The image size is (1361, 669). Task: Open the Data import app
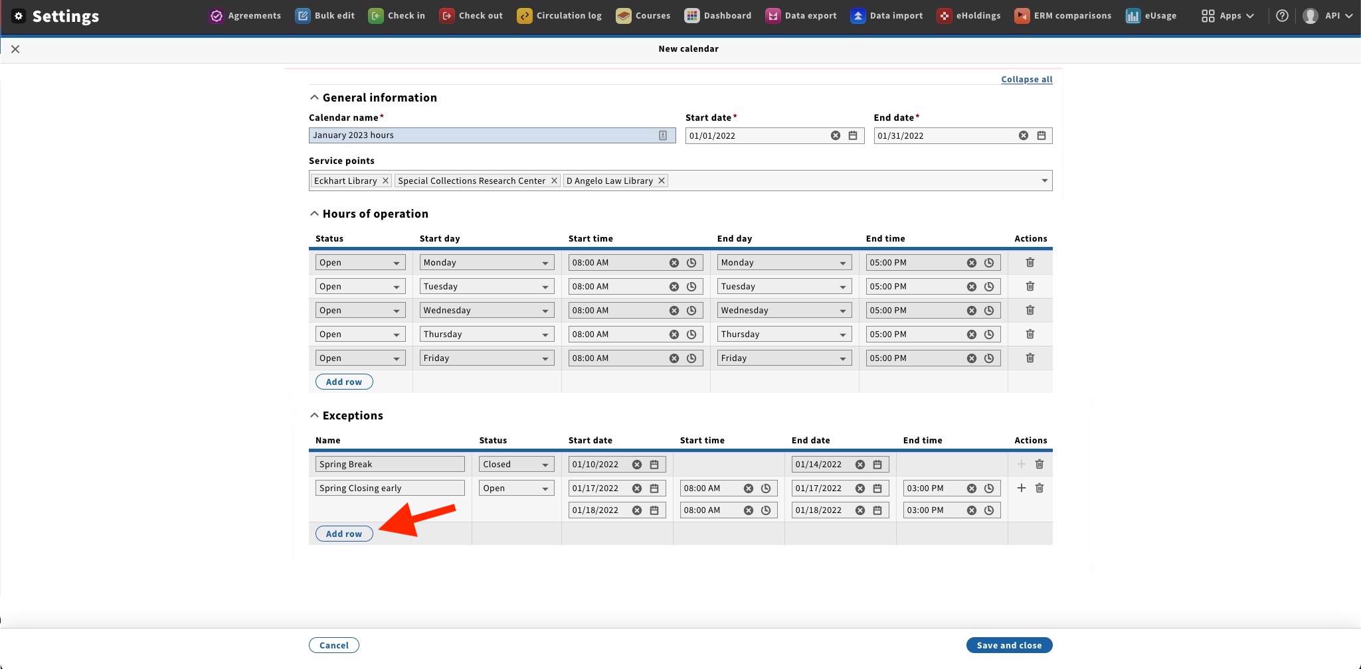point(887,16)
